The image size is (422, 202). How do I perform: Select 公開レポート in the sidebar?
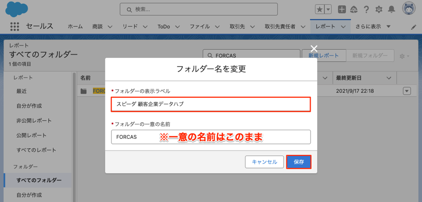pyautogui.click(x=32, y=135)
